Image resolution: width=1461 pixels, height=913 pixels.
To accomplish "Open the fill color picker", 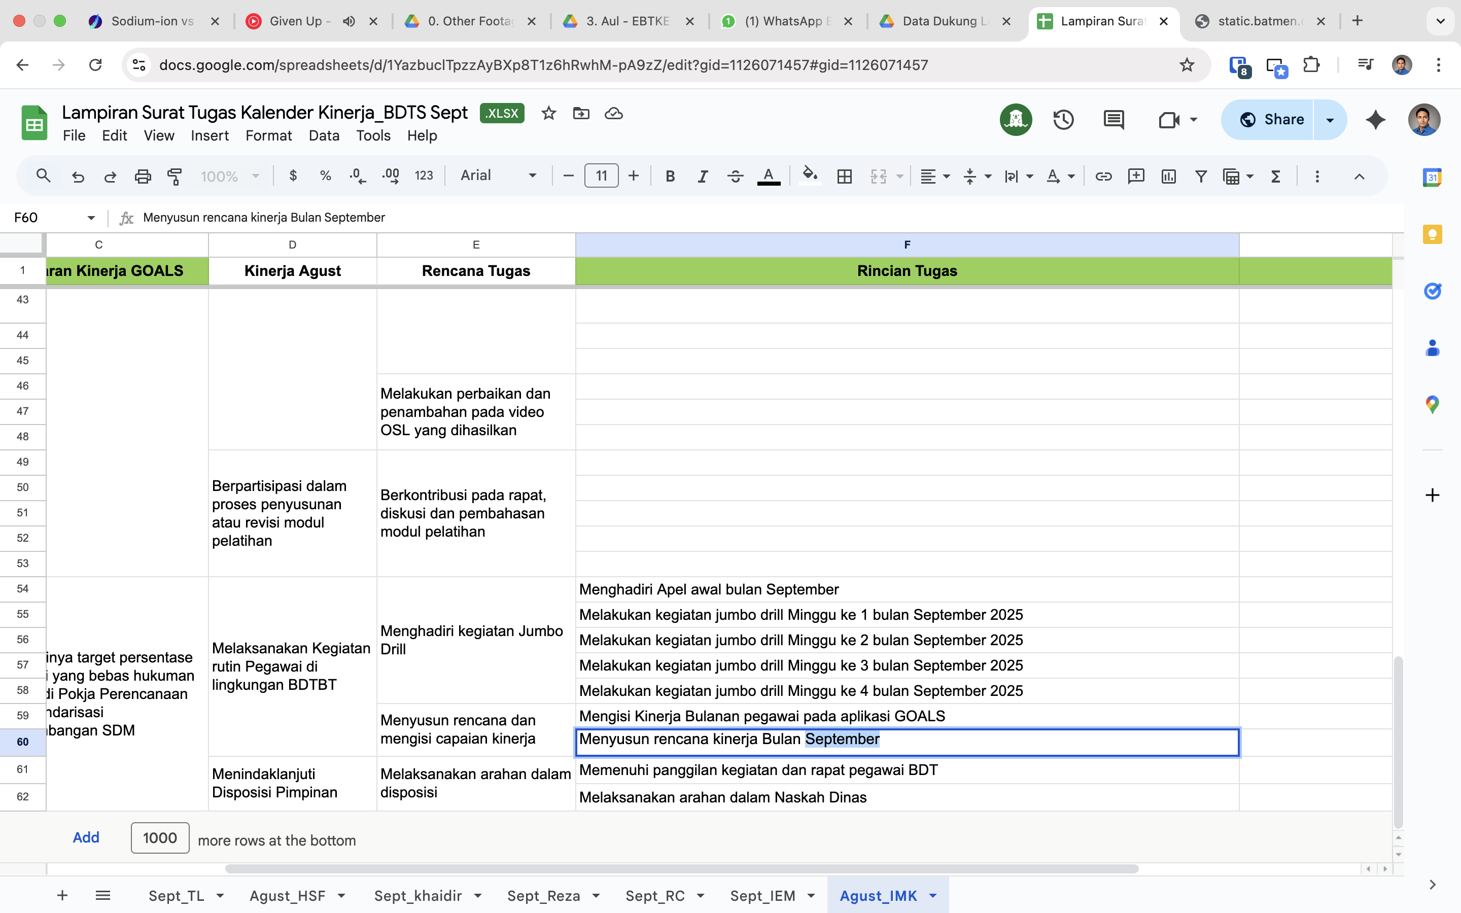I will [810, 175].
